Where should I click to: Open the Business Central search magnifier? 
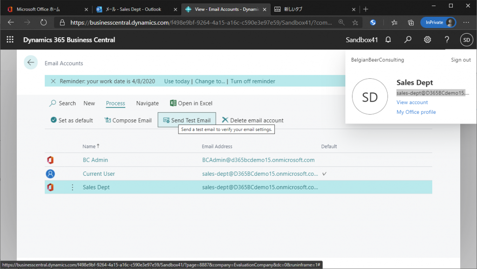408,40
